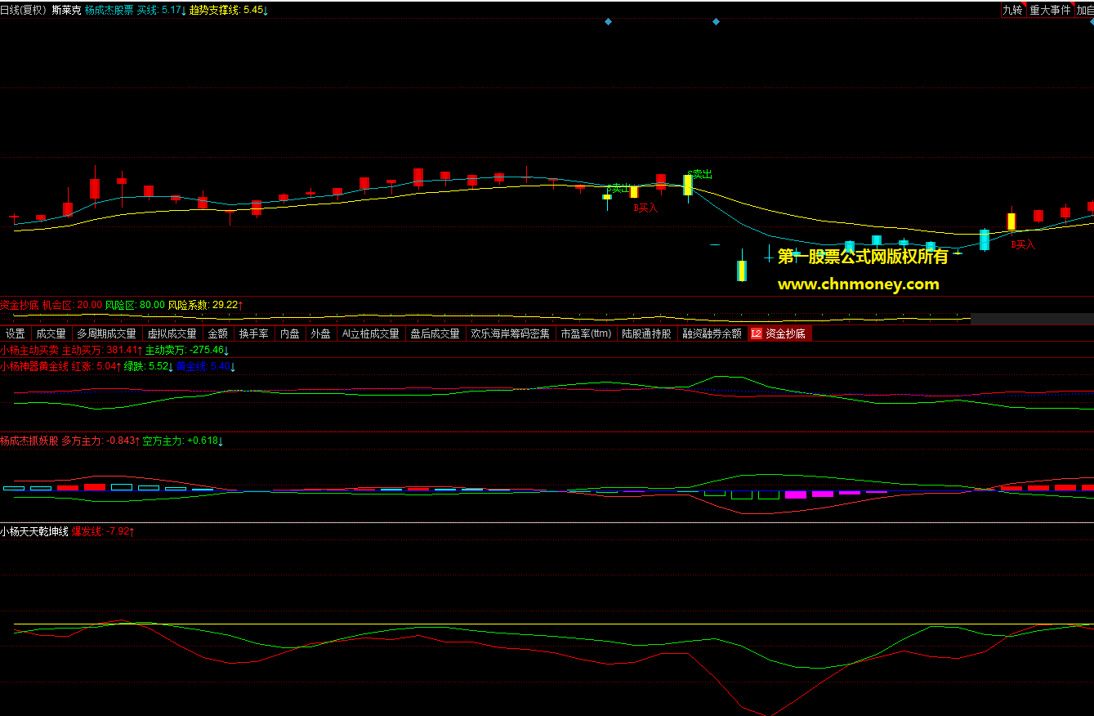Viewport: 1094px width, 716px height.
Task: Select the 杨成杰抓妖股 indicator title
Action: 29,441
